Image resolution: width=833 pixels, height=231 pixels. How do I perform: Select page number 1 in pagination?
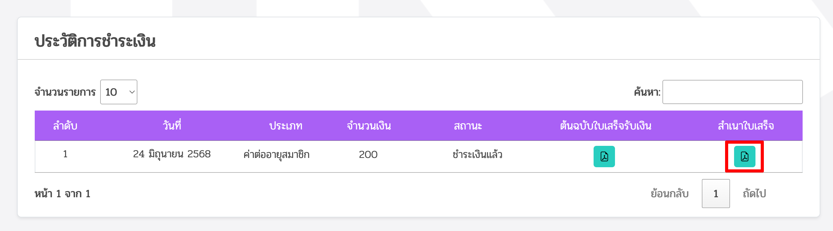[715, 194]
